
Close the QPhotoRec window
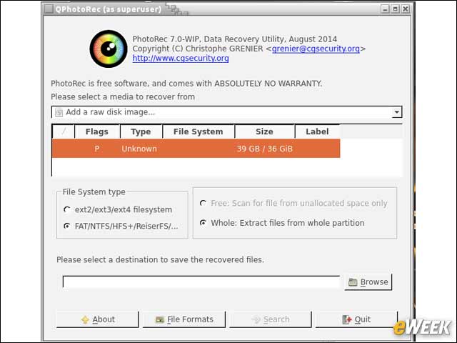[406, 9]
